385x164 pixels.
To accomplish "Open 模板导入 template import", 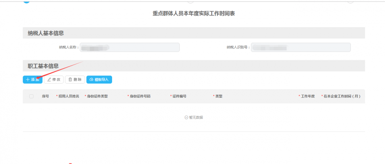I will point(99,79).
